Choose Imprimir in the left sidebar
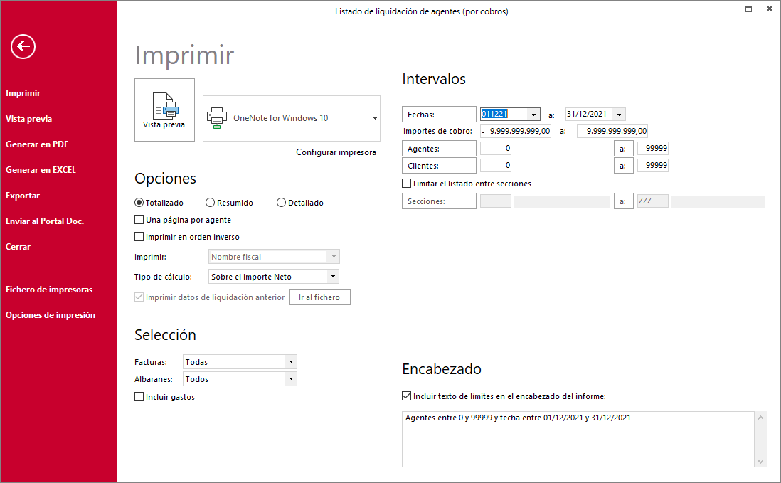Screen dimensions: 781x483 [x=23, y=93]
